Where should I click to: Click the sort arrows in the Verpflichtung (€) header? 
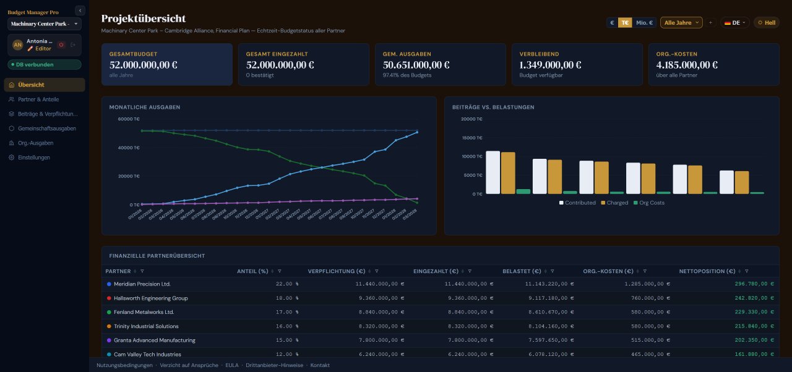coord(369,271)
